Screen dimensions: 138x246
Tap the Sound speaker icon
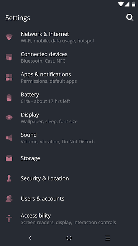[x=9, y=138]
